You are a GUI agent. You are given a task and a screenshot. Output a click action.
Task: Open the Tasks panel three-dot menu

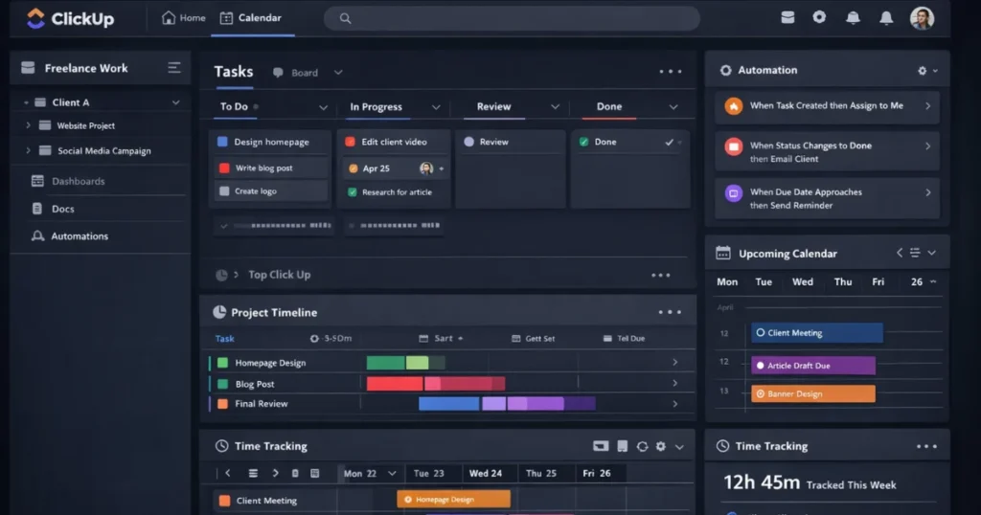pos(670,72)
